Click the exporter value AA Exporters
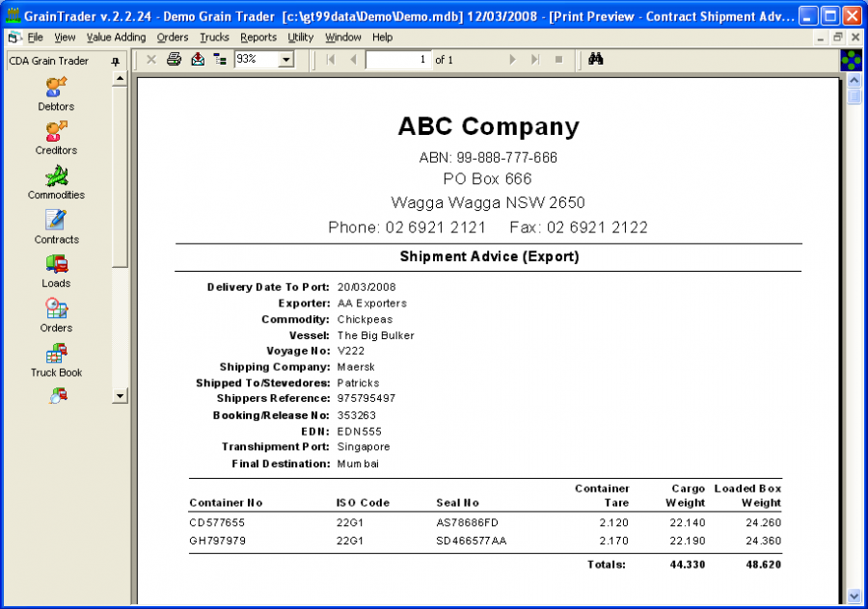Viewport: 868px width, 609px height. tap(372, 304)
